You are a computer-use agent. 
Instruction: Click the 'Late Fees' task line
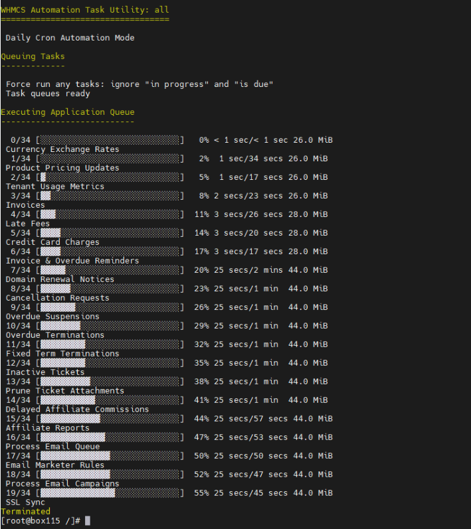coord(28,223)
